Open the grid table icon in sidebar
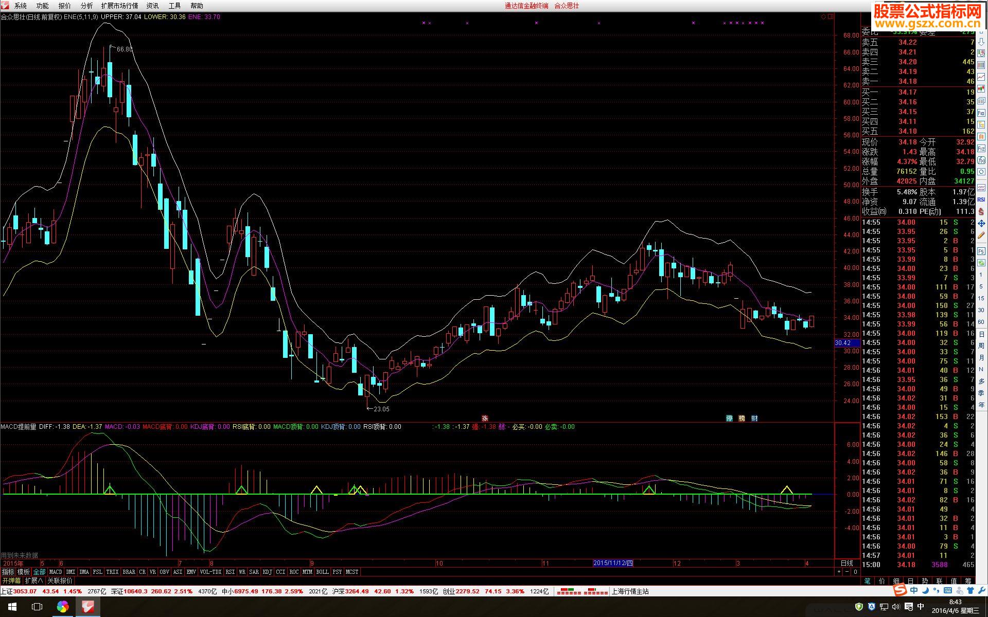Screen dimensions: 988x617 pyautogui.click(x=981, y=65)
